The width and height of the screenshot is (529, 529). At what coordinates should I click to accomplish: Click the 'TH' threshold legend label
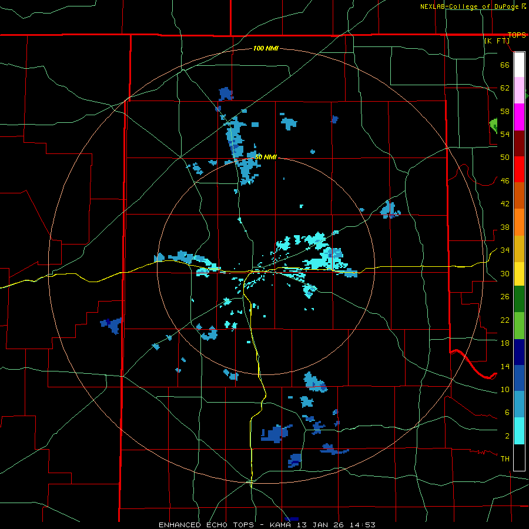[505, 459]
